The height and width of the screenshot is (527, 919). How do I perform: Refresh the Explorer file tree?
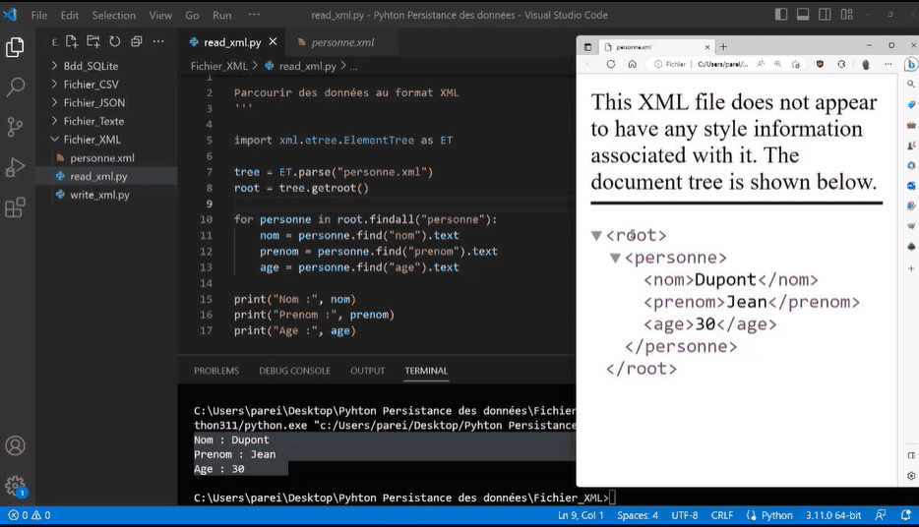(x=115, y=41)
